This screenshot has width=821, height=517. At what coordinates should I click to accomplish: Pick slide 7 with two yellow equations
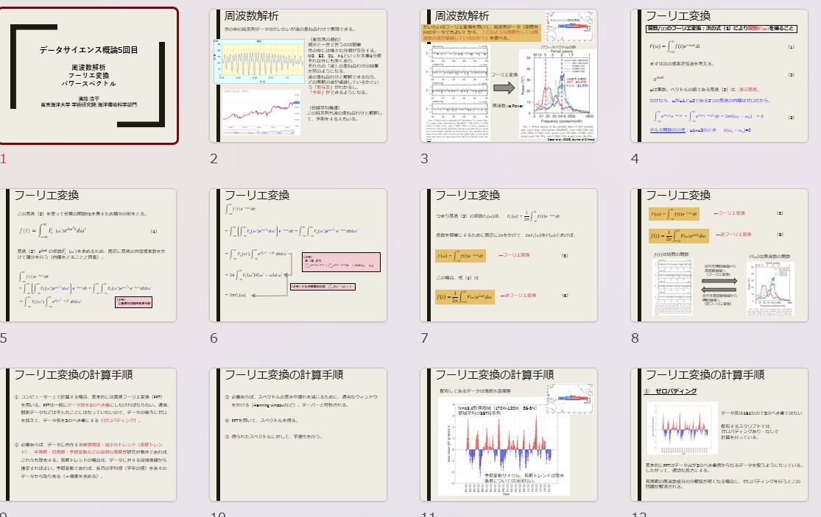coord(508,255)
